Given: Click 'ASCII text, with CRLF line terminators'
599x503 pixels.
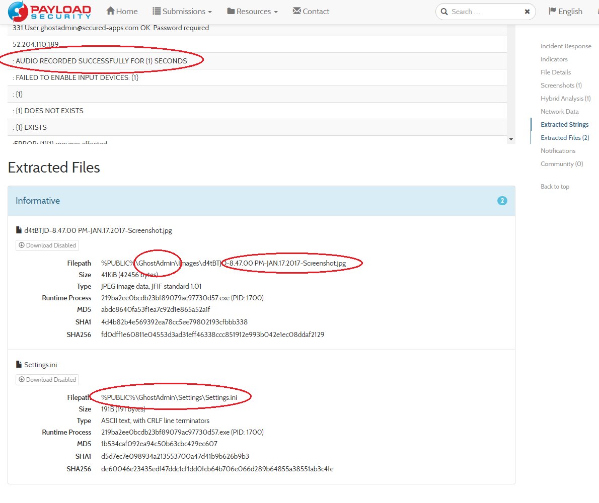Looking at the screenshot, I should (155, 421).
